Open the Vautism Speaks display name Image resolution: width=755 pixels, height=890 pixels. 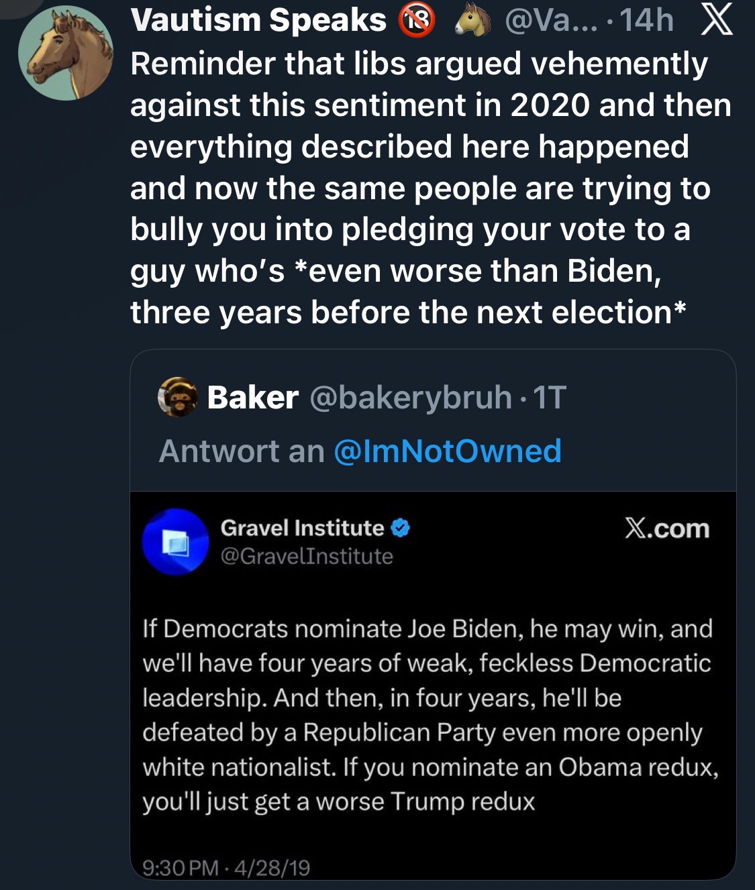click(258, 20)
